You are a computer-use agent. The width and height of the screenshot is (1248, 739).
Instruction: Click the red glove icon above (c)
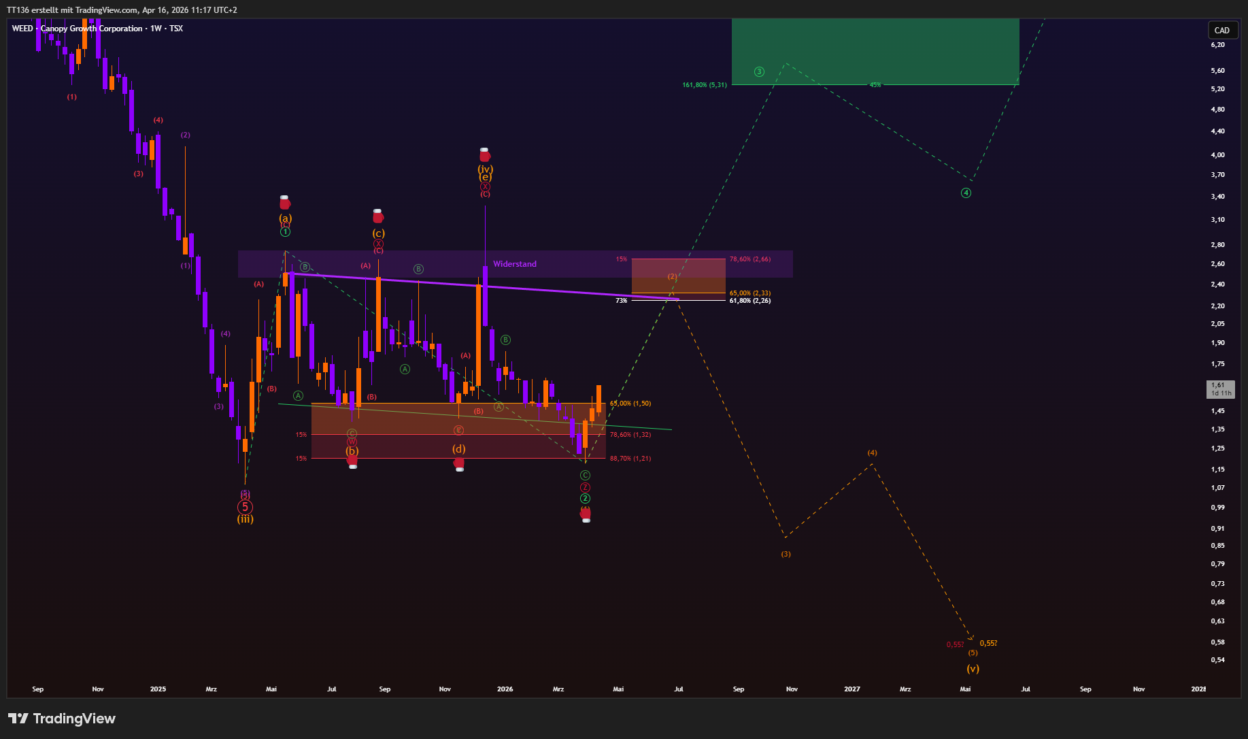pyautogui.click(x=378, y=216)
